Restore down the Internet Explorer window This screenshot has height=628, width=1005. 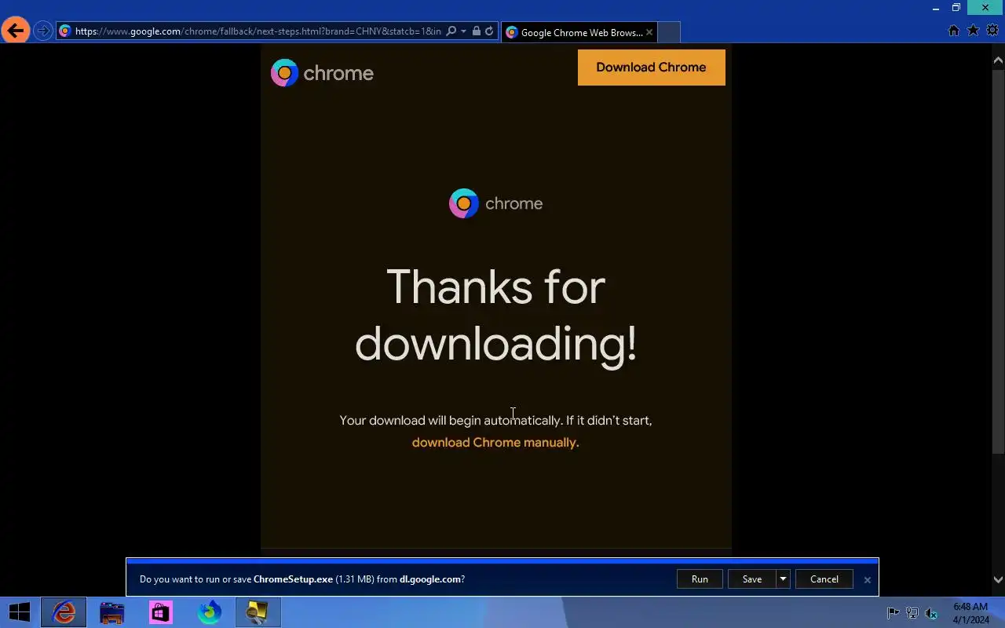(x=956, y=8)
